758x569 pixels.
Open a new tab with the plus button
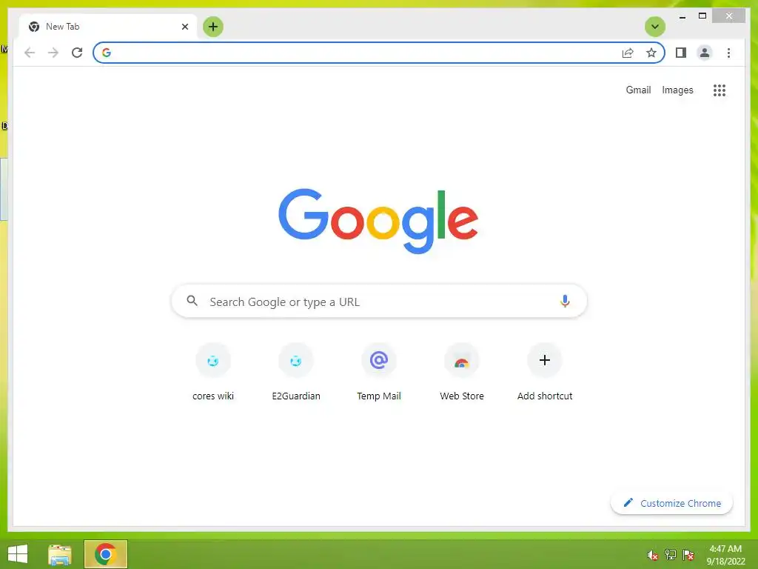tap(213, 27)
